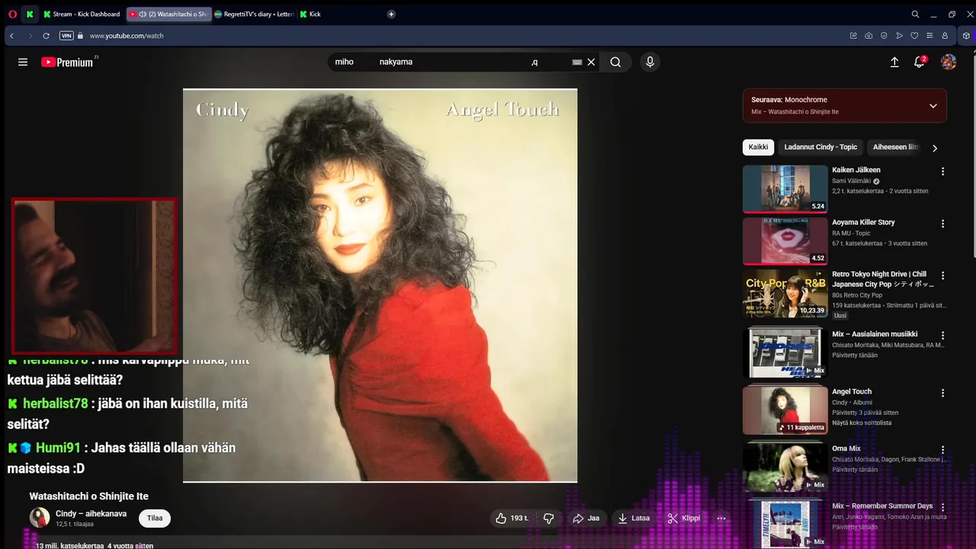Toggle the Opera VPN badge
This screenshot has width=976, height=549.
point(66,36)
